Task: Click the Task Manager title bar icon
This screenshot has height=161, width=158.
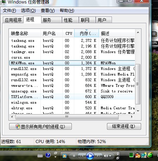Action: point(3,2)
